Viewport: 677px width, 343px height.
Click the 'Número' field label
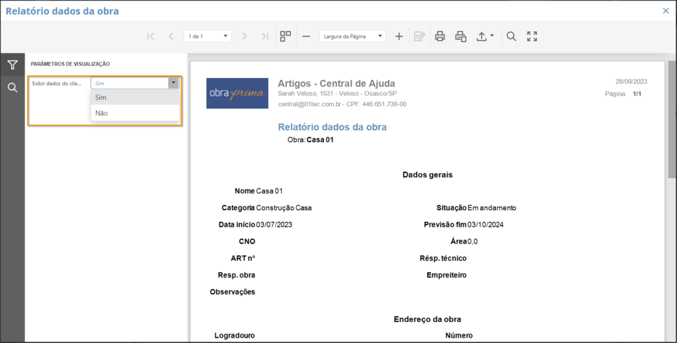pos(459,336)
